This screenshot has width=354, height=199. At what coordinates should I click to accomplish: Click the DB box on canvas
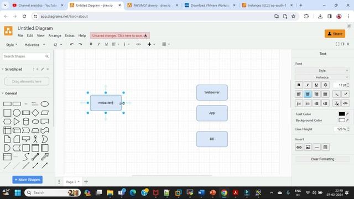tap(212, 139)
